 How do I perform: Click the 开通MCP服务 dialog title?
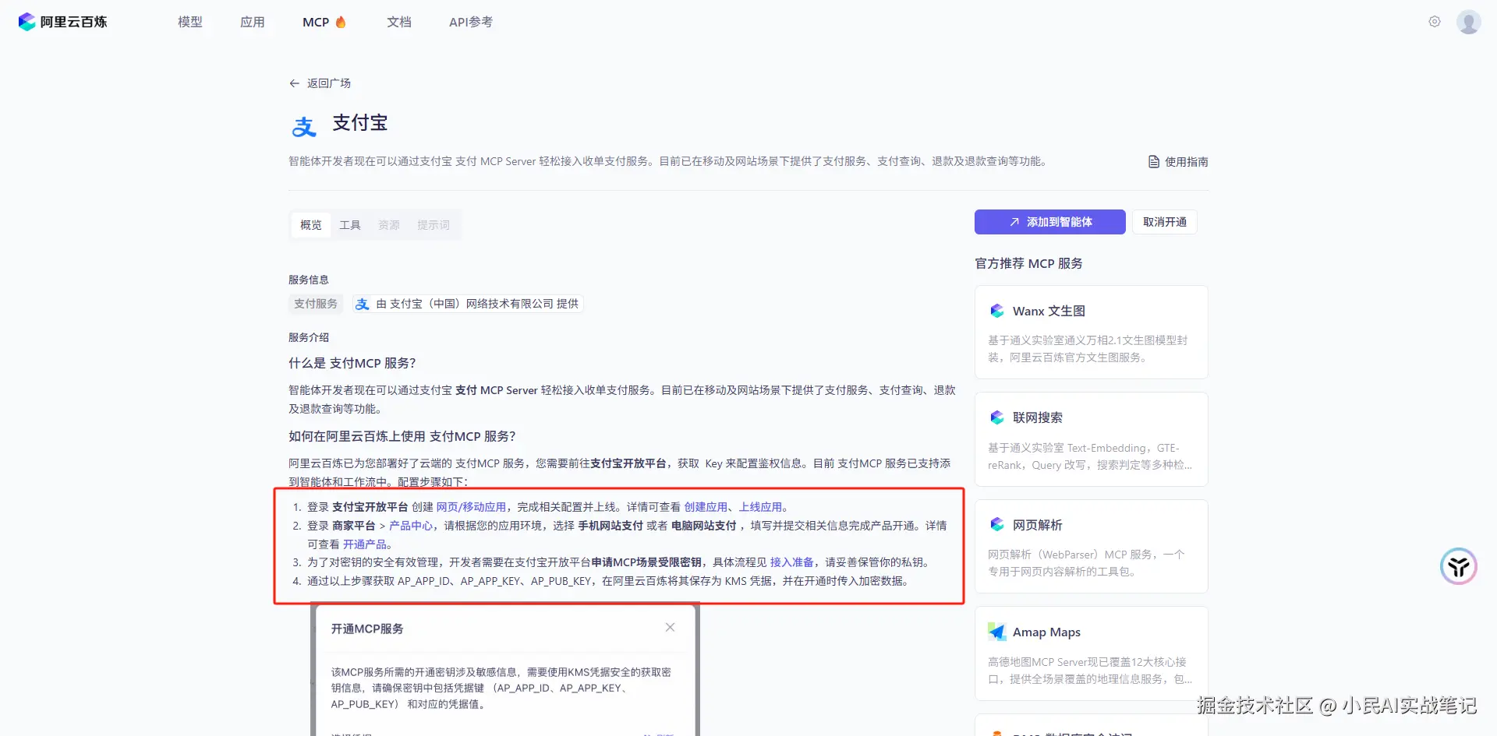click(x=367, y=629)
